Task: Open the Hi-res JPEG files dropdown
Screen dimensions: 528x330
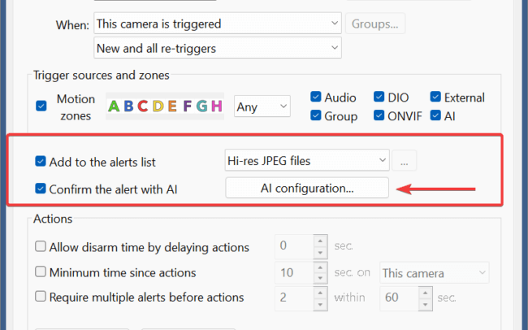Action: 307,160
